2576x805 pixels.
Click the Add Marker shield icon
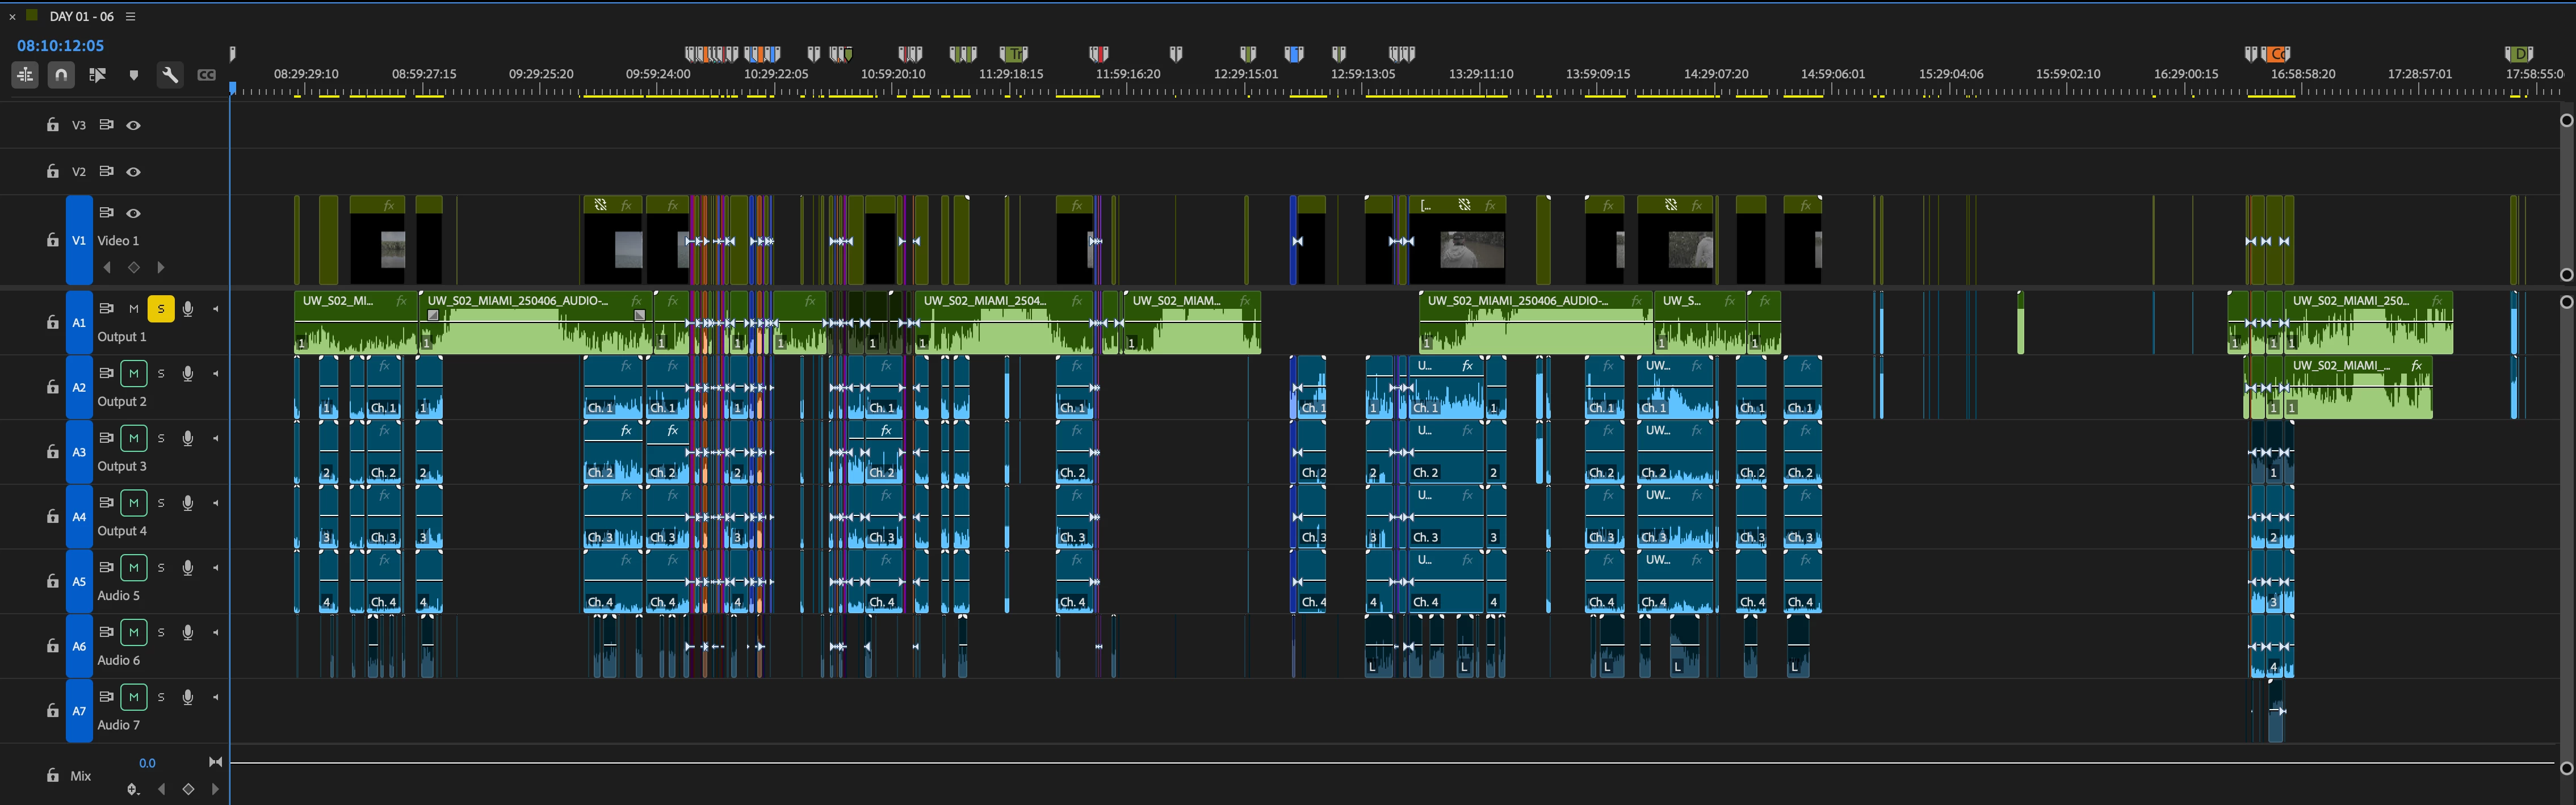(x=134, y=75)
